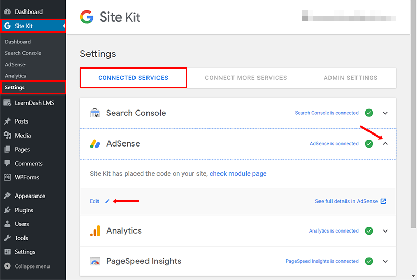Click the Tools wrench icon
This screenshot has height=280, width=417.
7,238
